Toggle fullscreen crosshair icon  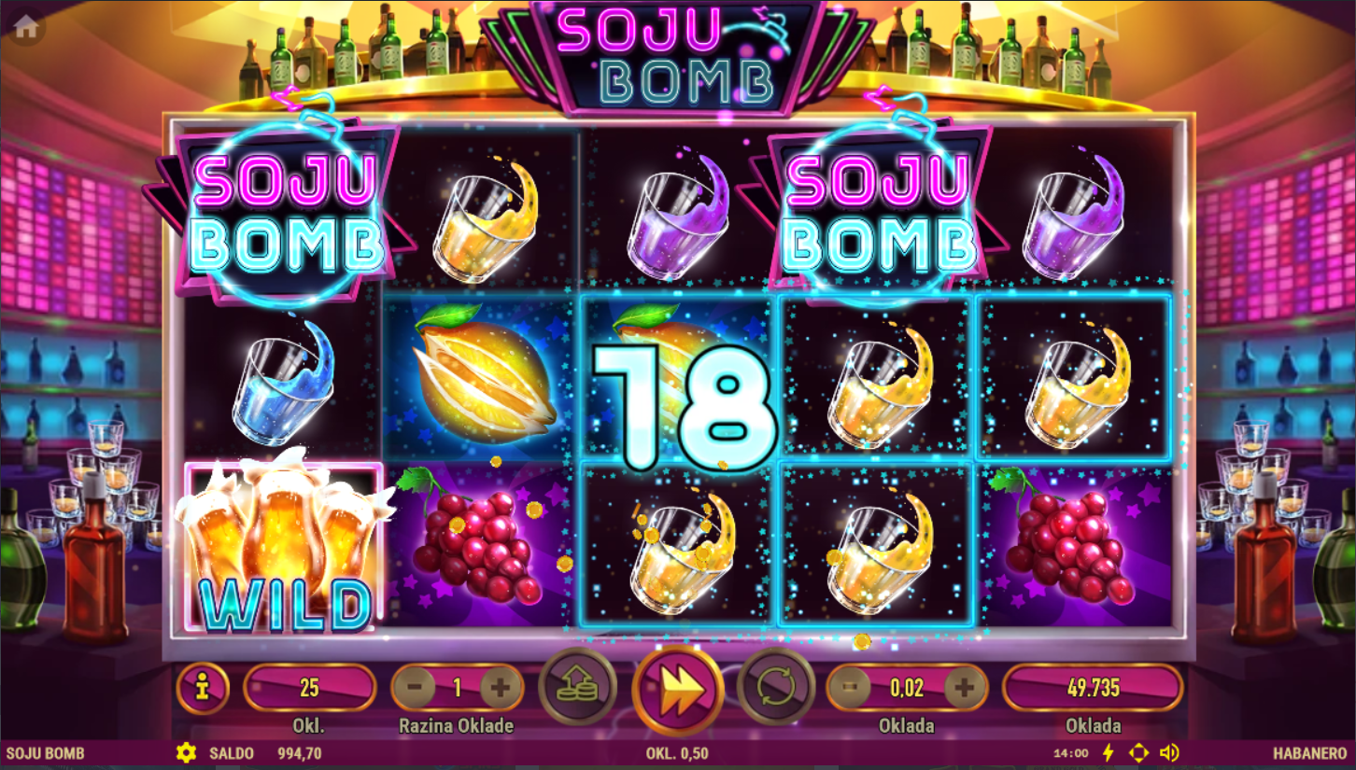coord(1138,752)
